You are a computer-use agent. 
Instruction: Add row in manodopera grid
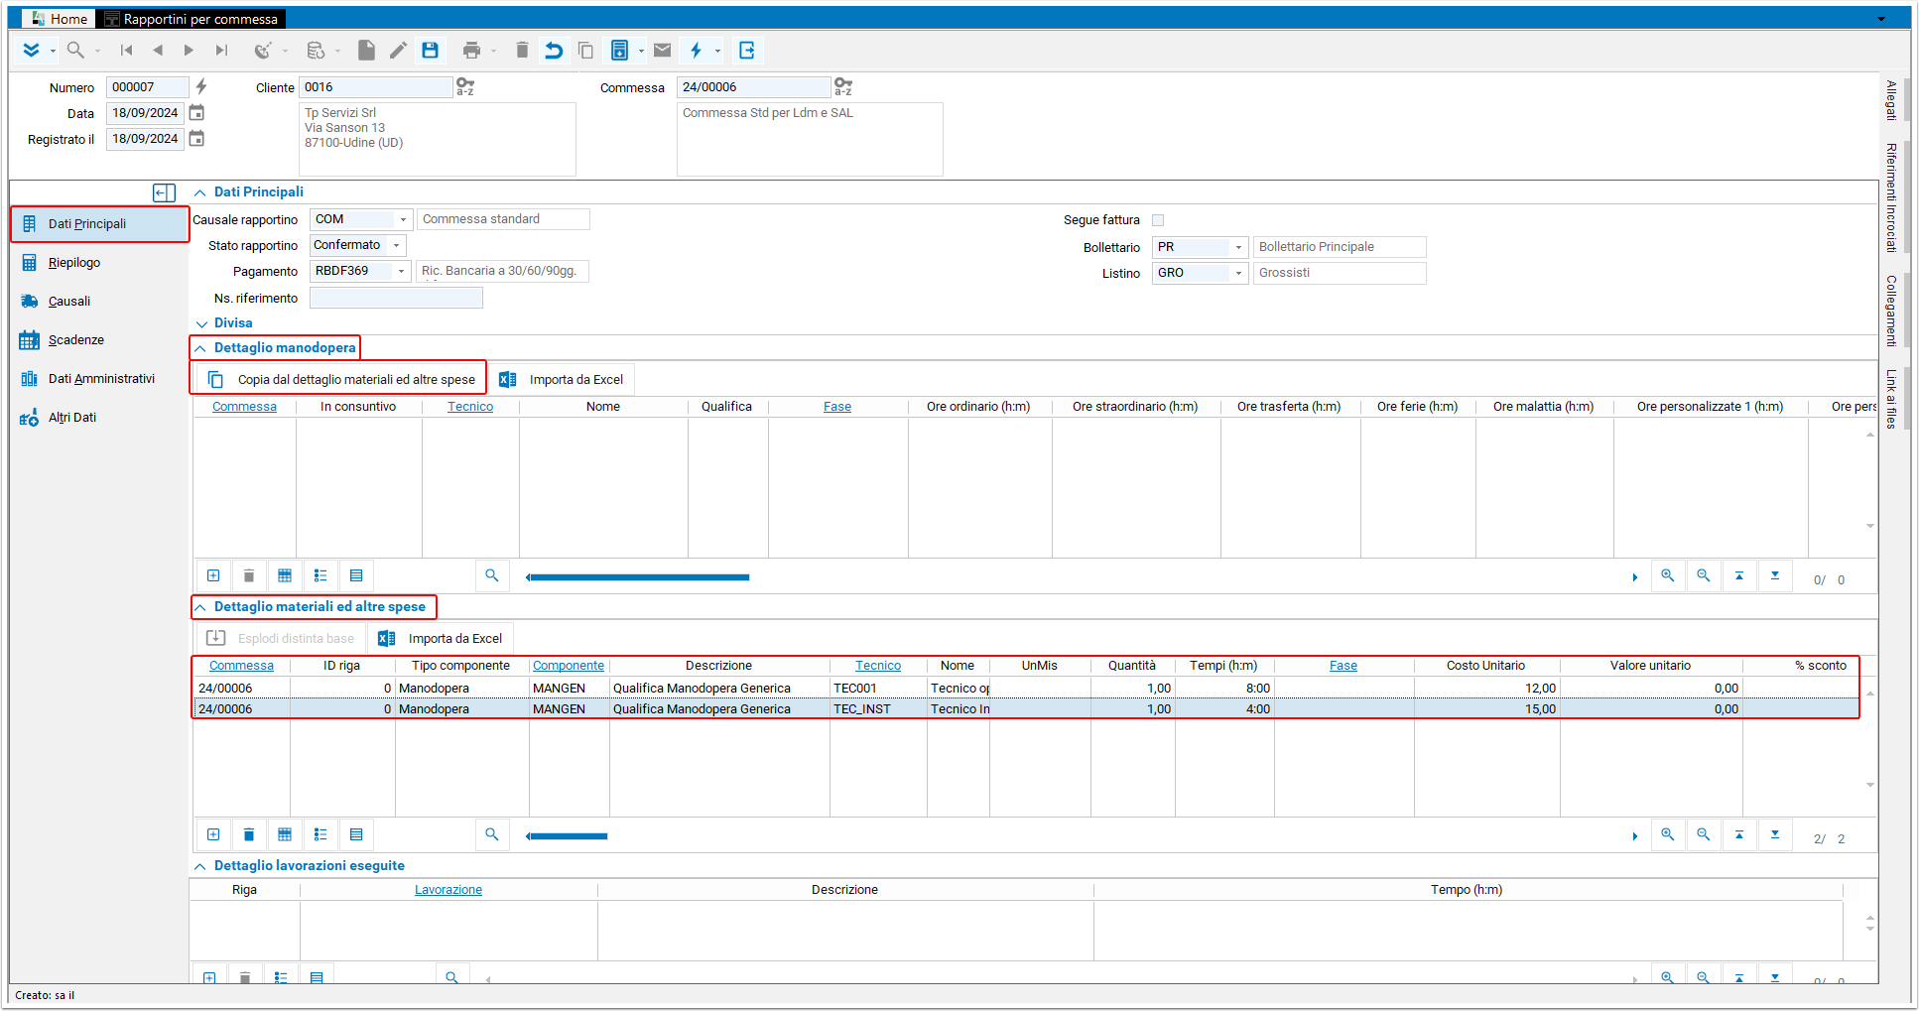tap(213, 575)
